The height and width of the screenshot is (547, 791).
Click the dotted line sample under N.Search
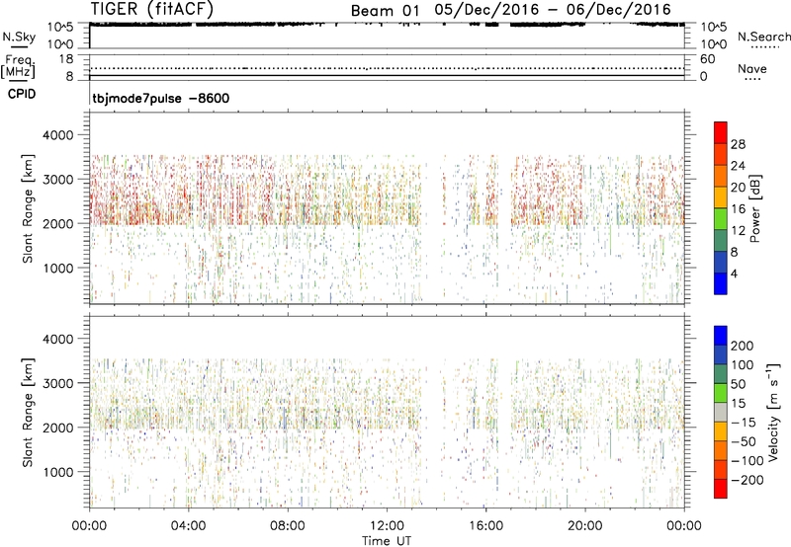[x=765, y=47]
